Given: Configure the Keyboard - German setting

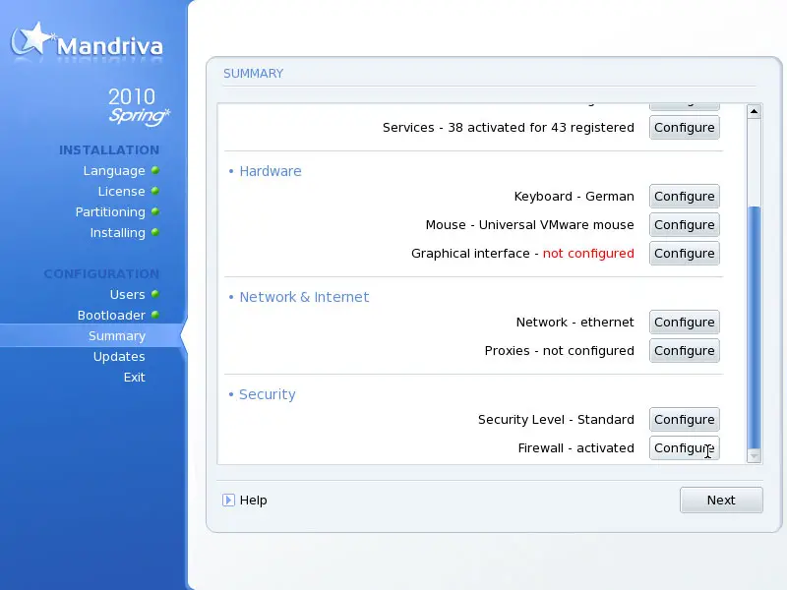Looking at the screenshot, I should [684, 196].
